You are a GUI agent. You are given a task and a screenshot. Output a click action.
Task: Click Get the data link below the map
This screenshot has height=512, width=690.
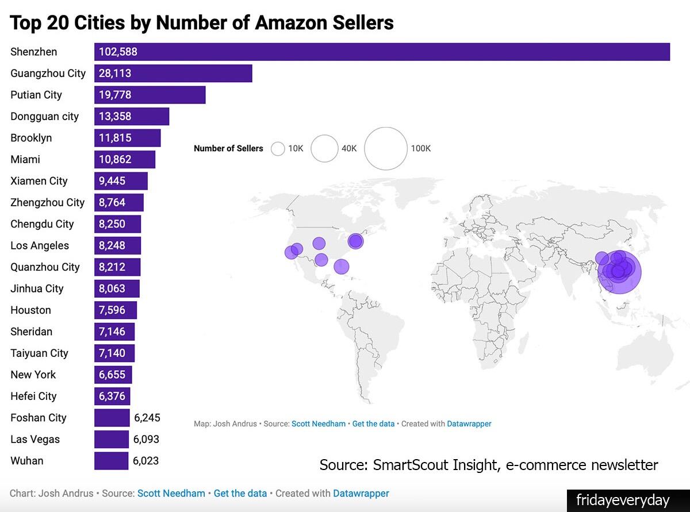[373, 424]
